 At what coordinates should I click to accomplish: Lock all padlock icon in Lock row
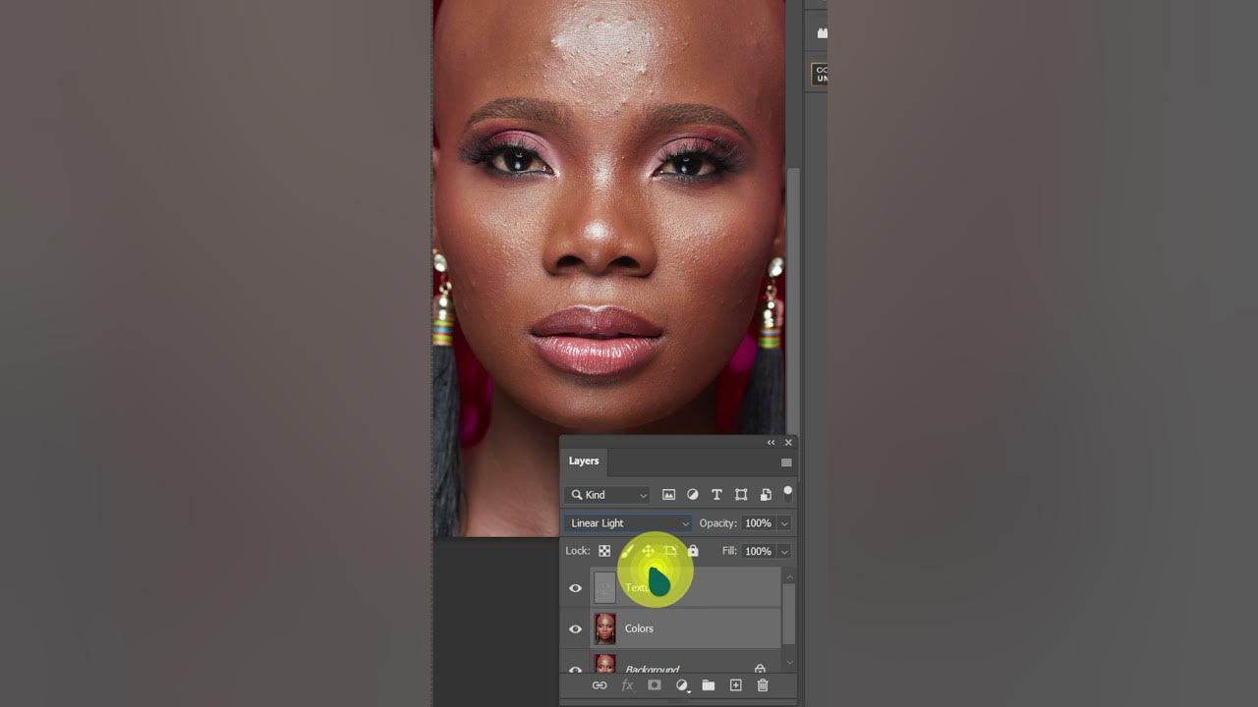point(693,551)
